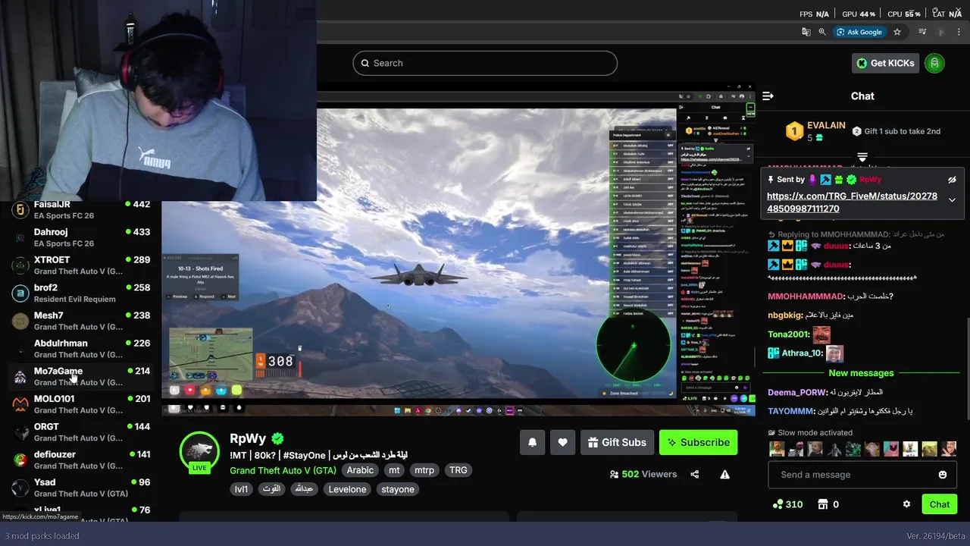This screenshot has width=970, height=546.
Task: Click the TAYOMMM username in chat
Action: click(791, 411)
